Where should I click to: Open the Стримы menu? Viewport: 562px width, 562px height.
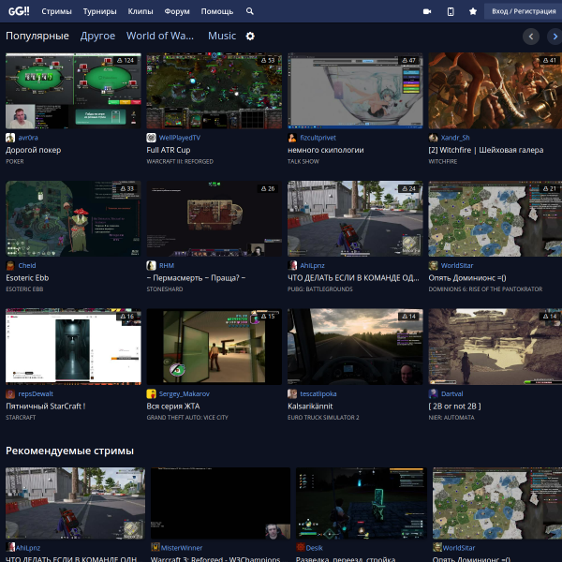pyautogui.click(x=56, y=11)
